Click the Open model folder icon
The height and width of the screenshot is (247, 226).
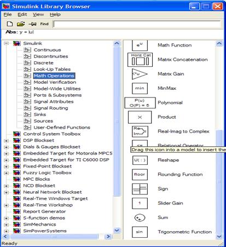21,24
